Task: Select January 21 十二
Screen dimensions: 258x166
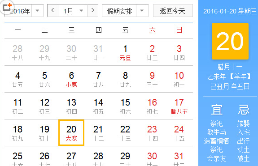Action: [98, 133]
